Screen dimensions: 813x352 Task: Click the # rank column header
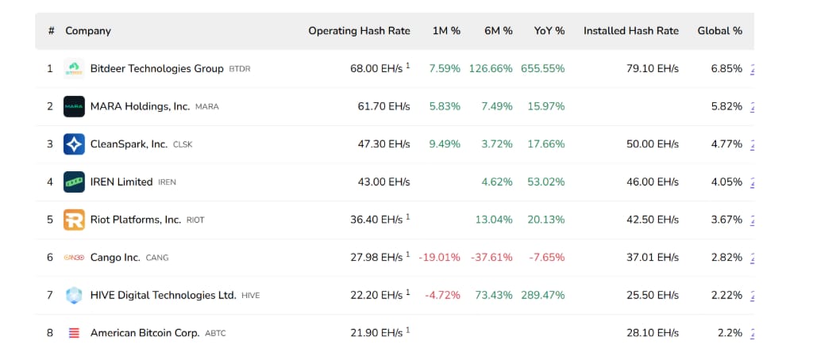point(51,31)
